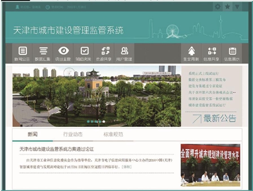253x191 pixels.
Task: Open headline 天津市城市建设监管系统方案通过论证
Action: coord(57,149)
